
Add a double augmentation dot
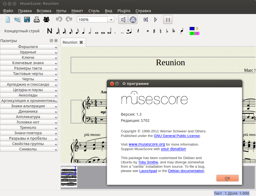click(122, 33)
